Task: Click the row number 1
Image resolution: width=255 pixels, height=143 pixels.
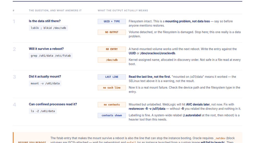Action: click(14, 22)
